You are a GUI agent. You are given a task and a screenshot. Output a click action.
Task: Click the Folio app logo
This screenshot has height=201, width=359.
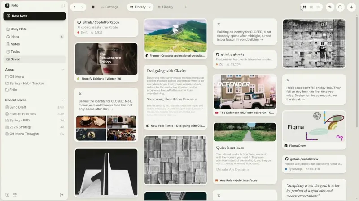coord(7,5)
